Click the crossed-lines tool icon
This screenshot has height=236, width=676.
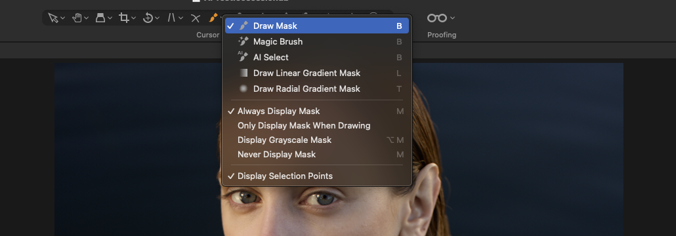[x=196, y=18]
